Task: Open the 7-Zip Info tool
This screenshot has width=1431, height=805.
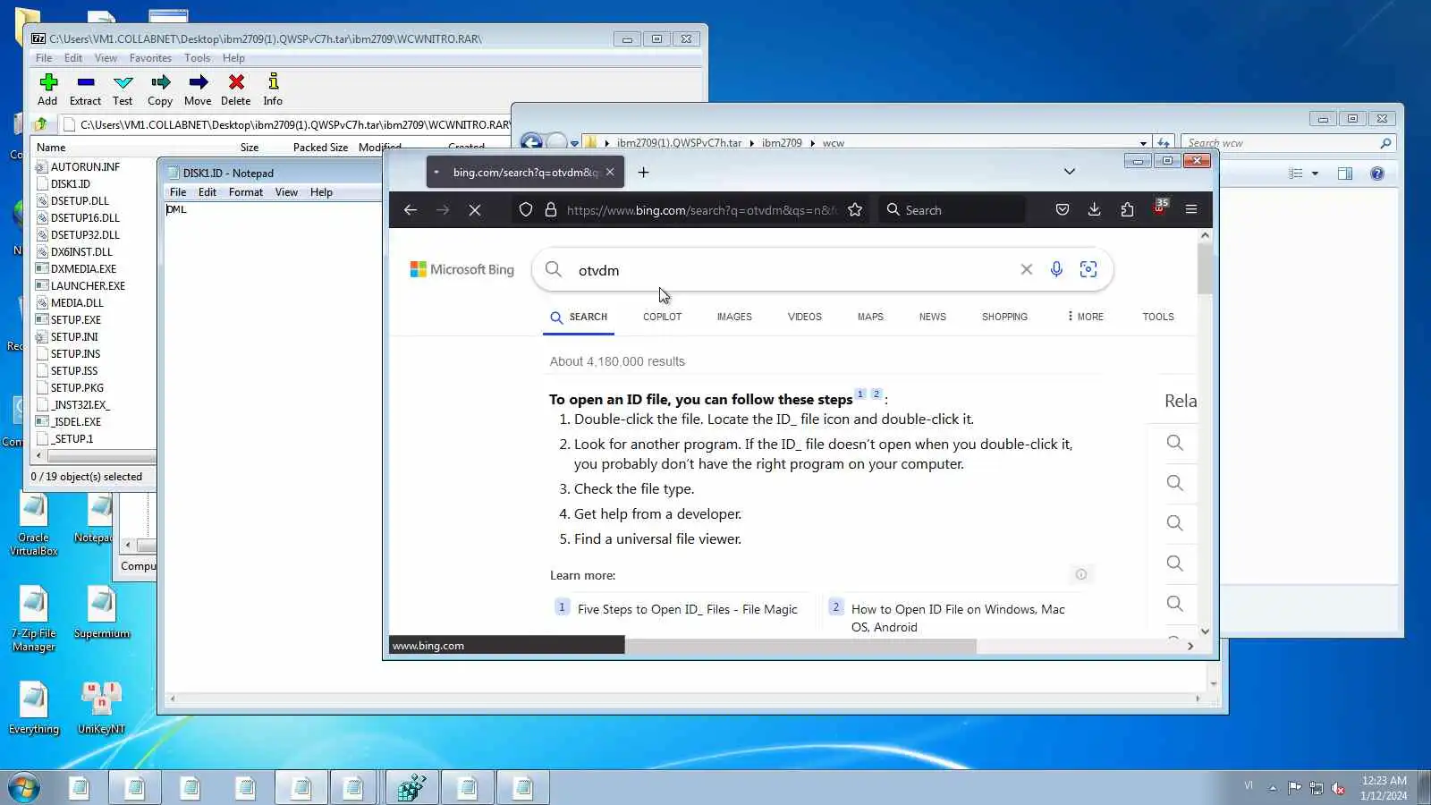Action: pos(273,89)
